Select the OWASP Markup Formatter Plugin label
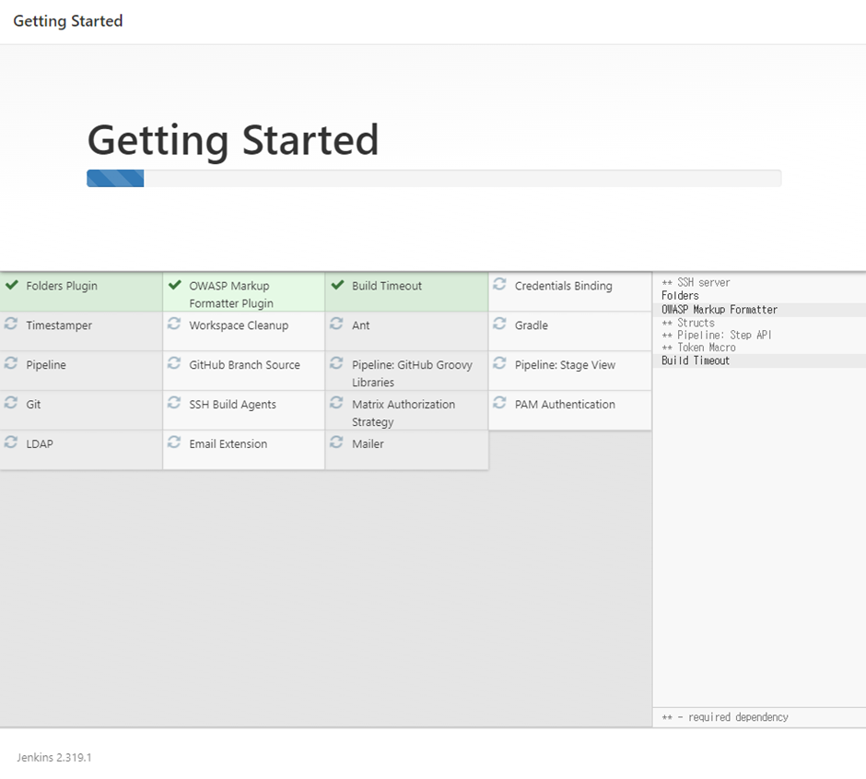The height and width of the screenshot is (779, 866). (x=231, y=294)
